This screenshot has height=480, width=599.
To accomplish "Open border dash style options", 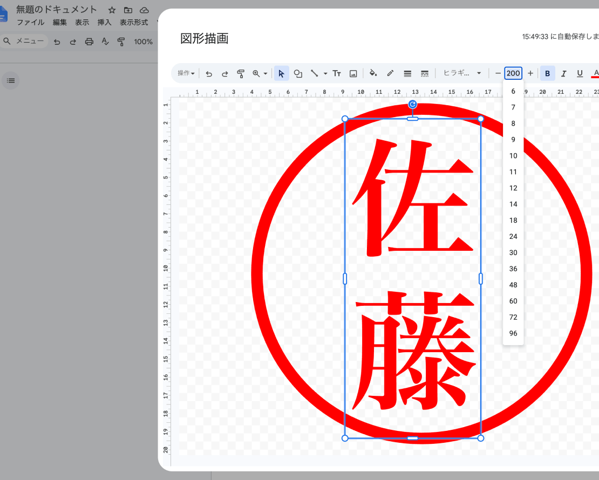I will (424, 73).
